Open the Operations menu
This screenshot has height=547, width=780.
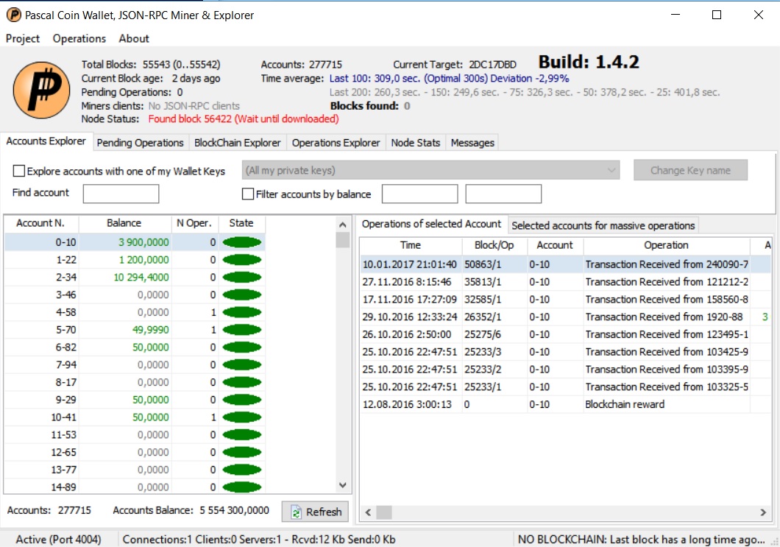pyautogui.click(x=79, y=38)
